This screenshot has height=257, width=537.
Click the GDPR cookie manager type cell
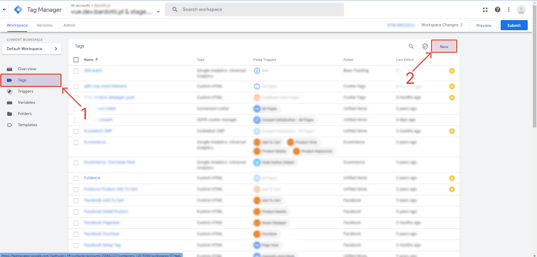(x=217, y=120)
